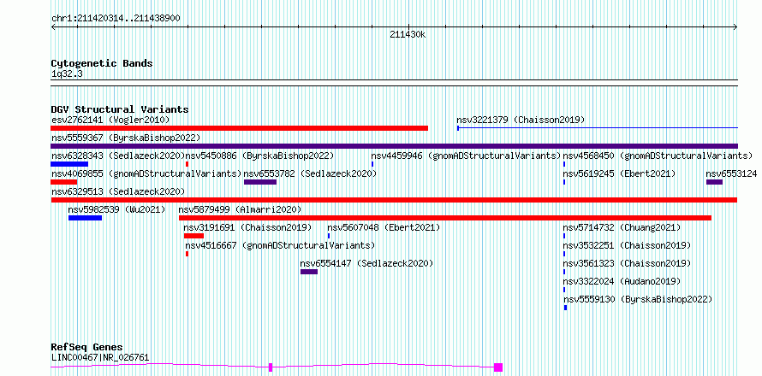Click the 211430k ruler position label
The image size is (762, 376).
click(408, 35)
